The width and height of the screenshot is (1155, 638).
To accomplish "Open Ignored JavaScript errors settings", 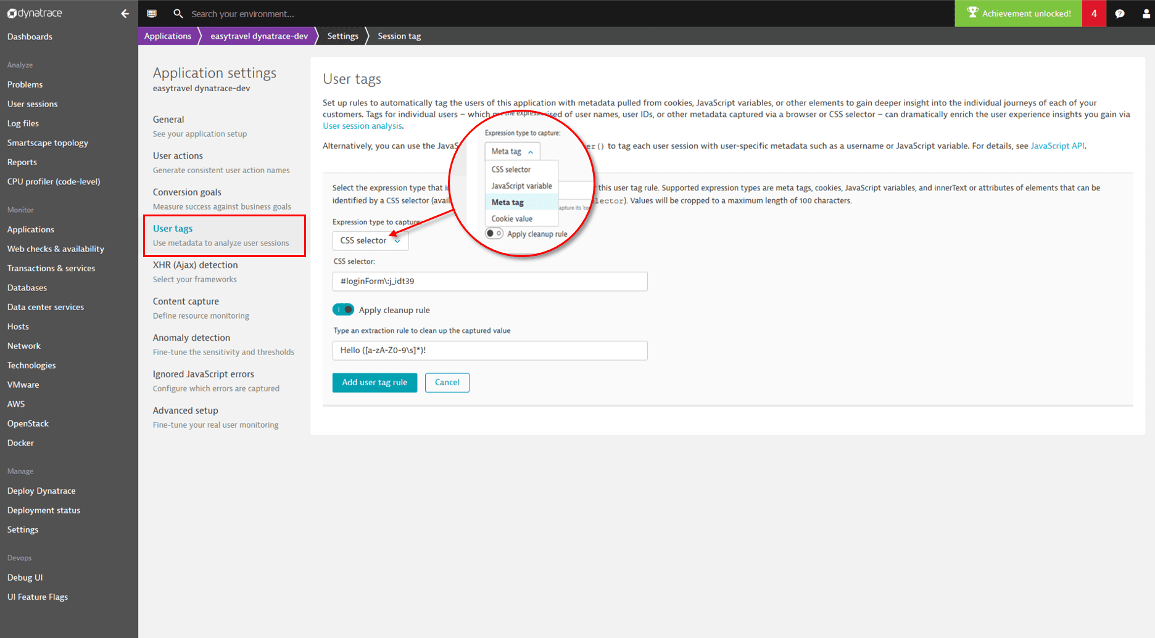I will click(x=203, y=374).
